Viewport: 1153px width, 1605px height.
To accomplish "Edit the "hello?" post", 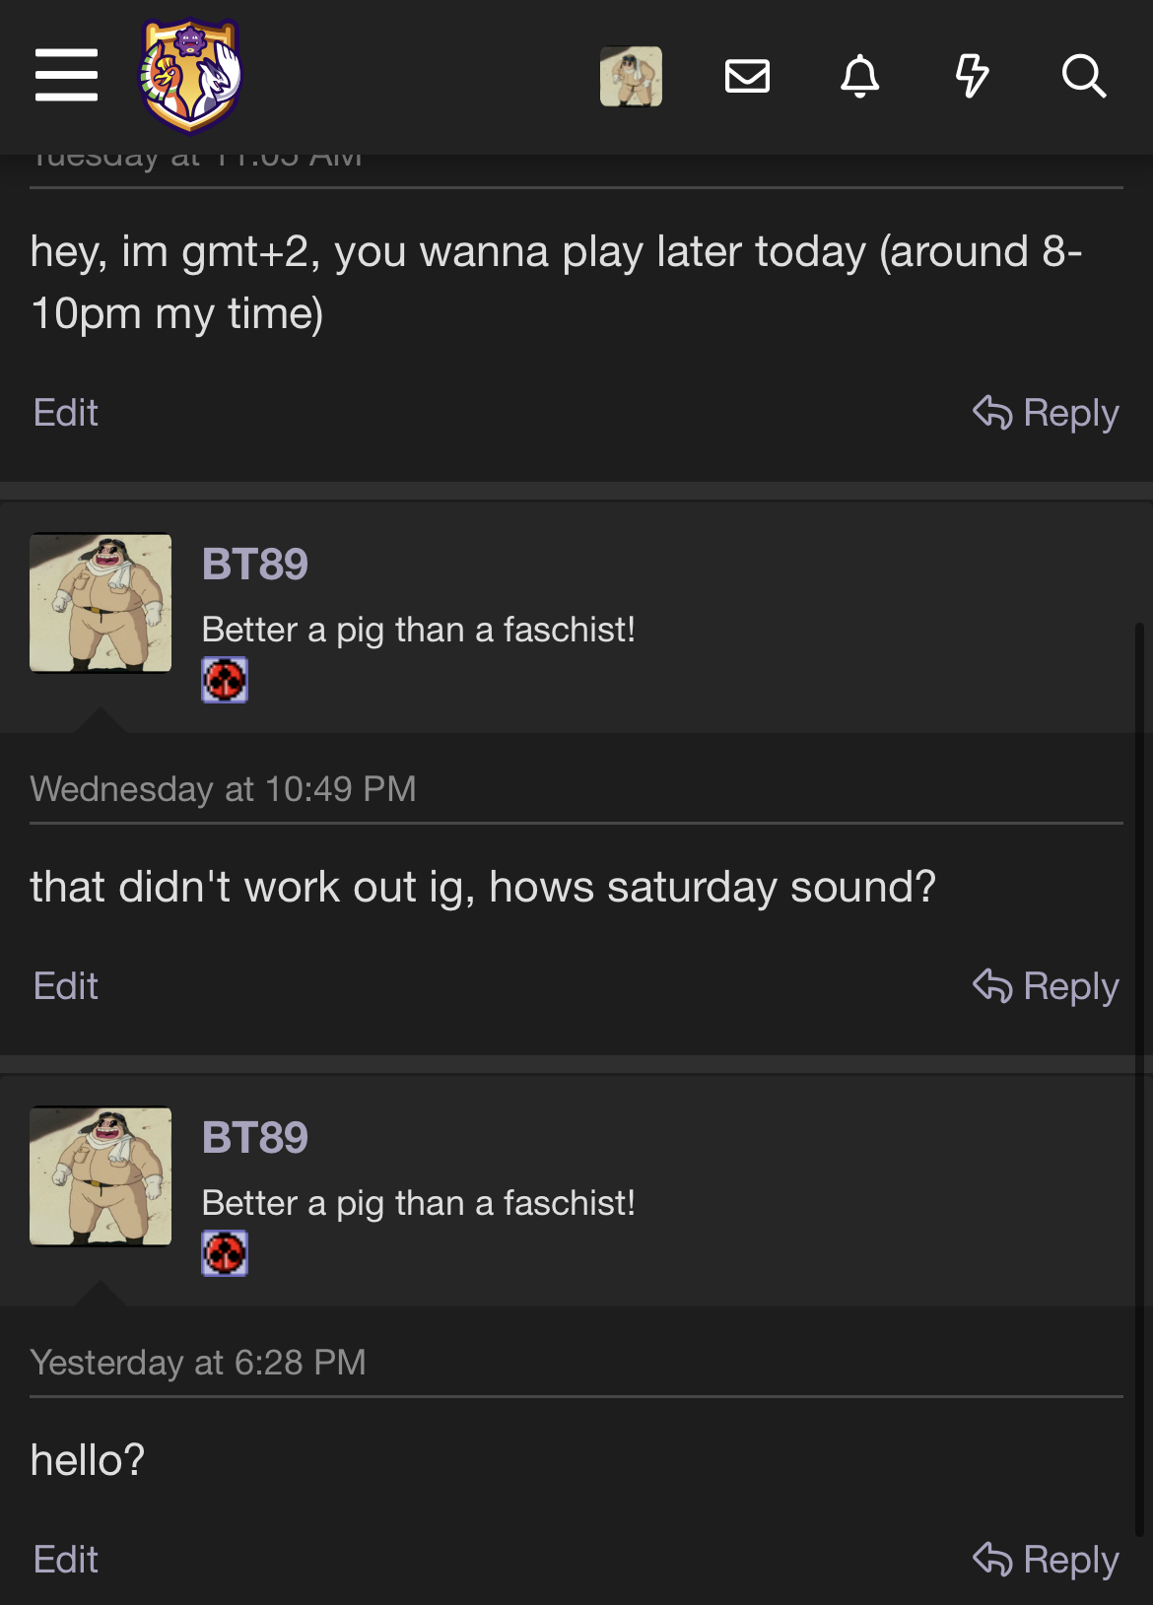I will coord(66,1560).
